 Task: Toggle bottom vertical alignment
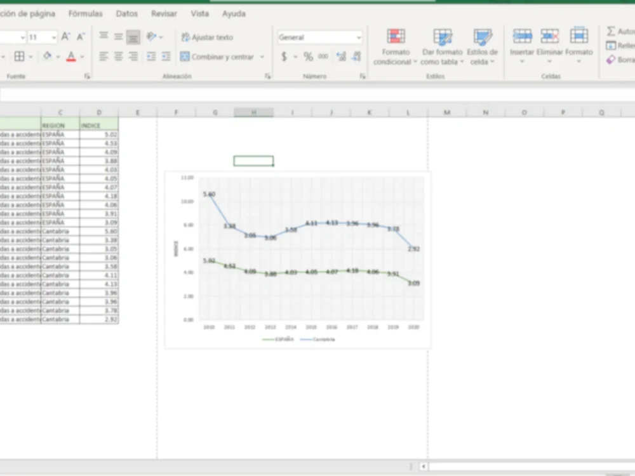[133, 37]
